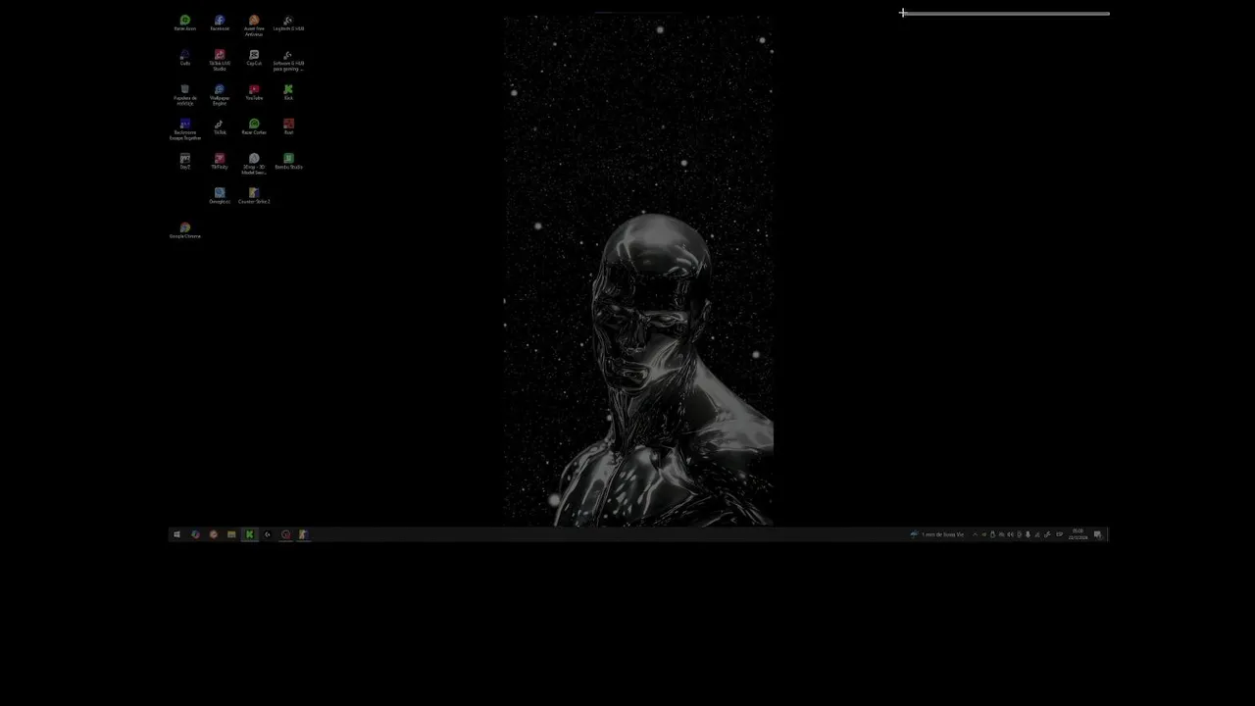Viewport: 1255px width, 706px height.
Task: Select the CapCut desktop shortcut
Action: point(254,58)
